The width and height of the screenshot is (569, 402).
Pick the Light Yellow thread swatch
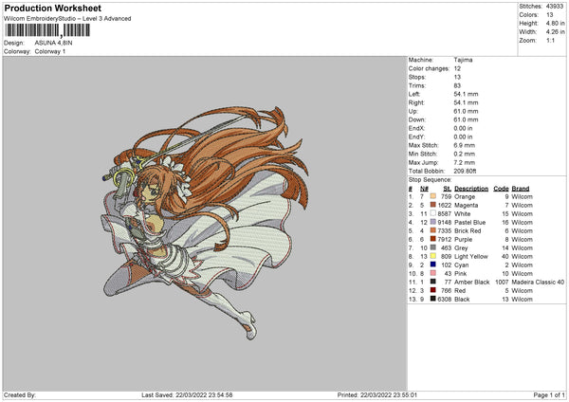pos(432,256)
